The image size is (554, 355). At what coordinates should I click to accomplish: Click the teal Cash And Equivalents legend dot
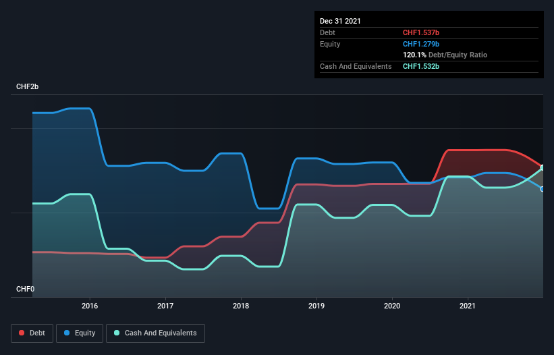[117, 333]
